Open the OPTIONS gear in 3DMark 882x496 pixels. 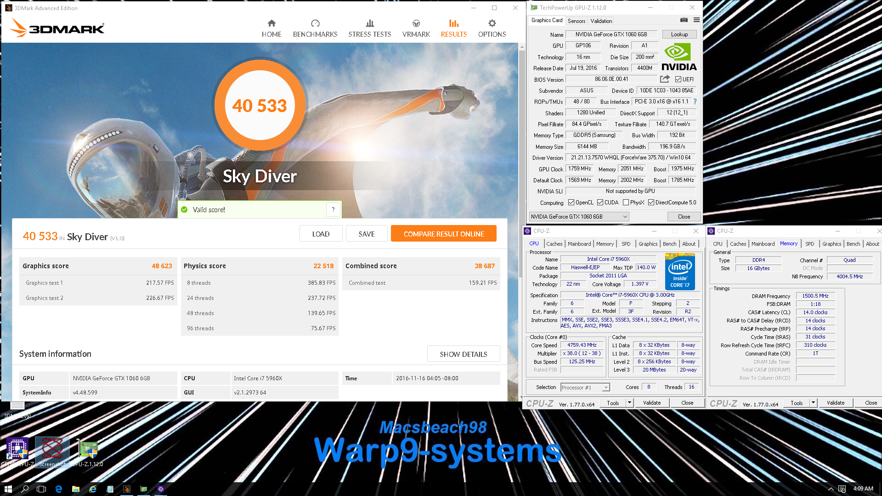492,28
